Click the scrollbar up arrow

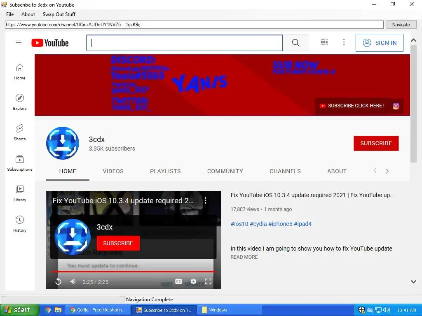click(413, 40)
